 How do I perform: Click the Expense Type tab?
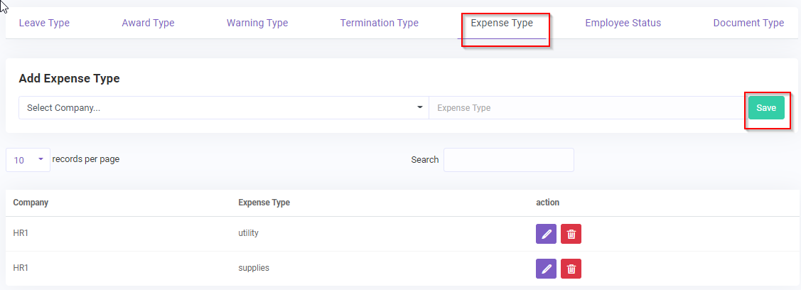(502, 23)
